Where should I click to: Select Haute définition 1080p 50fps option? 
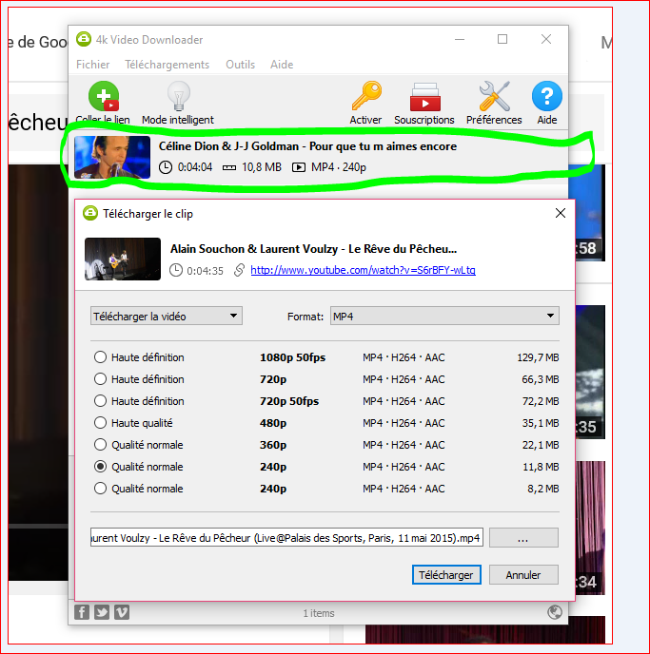(100, 357)
